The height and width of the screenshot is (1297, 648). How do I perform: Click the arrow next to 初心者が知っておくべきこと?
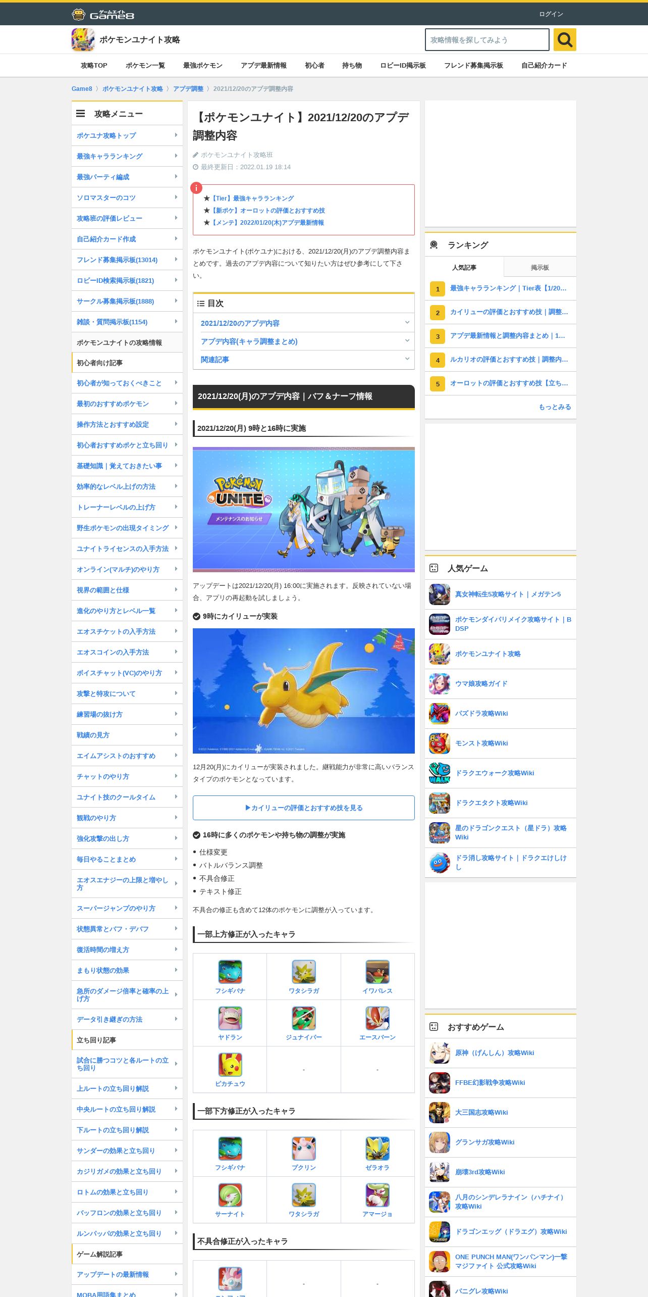[176, 382]
